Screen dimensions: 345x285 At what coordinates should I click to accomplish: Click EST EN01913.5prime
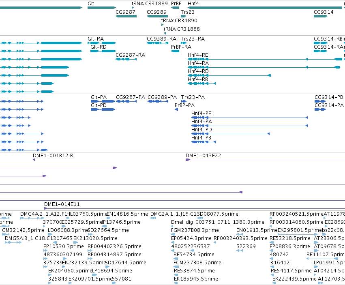[257, 230]
